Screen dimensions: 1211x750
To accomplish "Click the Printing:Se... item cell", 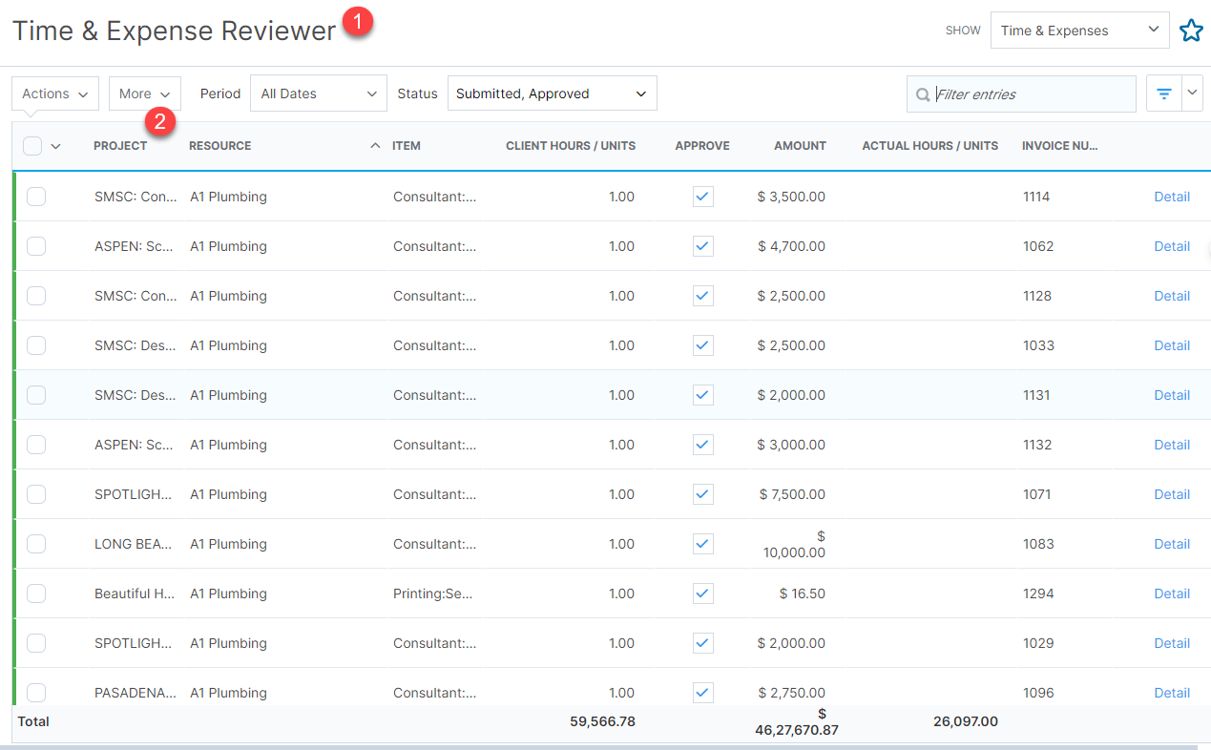I will click(x=434, y=594).
